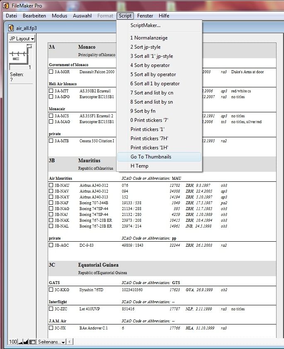Viewport: 284px width, 349px height.
Task: Check the box for 3A-MTB
Action: tap(51, 141)
